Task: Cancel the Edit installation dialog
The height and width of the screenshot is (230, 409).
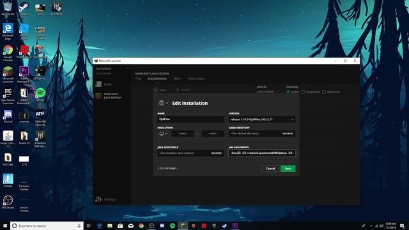Action: tap(270, 169)
